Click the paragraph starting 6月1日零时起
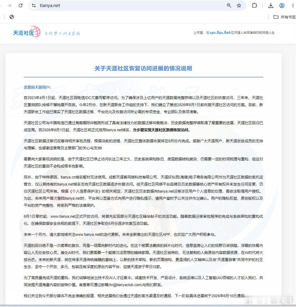 point(143,220)
